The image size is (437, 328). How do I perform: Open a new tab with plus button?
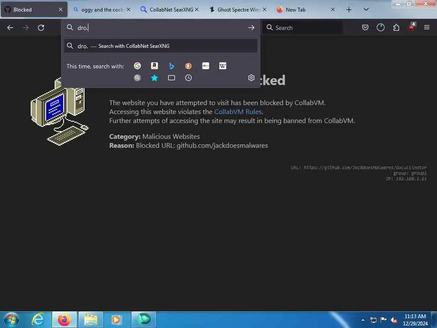[349, 10]
